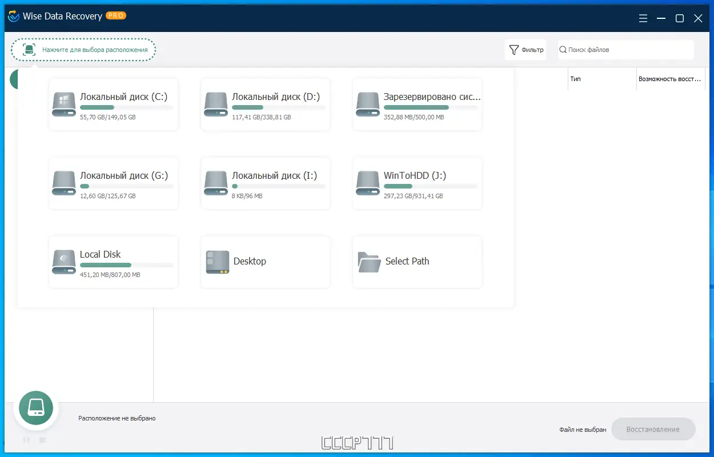The image size is (714, 457).
Task: Click the Select Path folder icon
Action: point(369,262)
